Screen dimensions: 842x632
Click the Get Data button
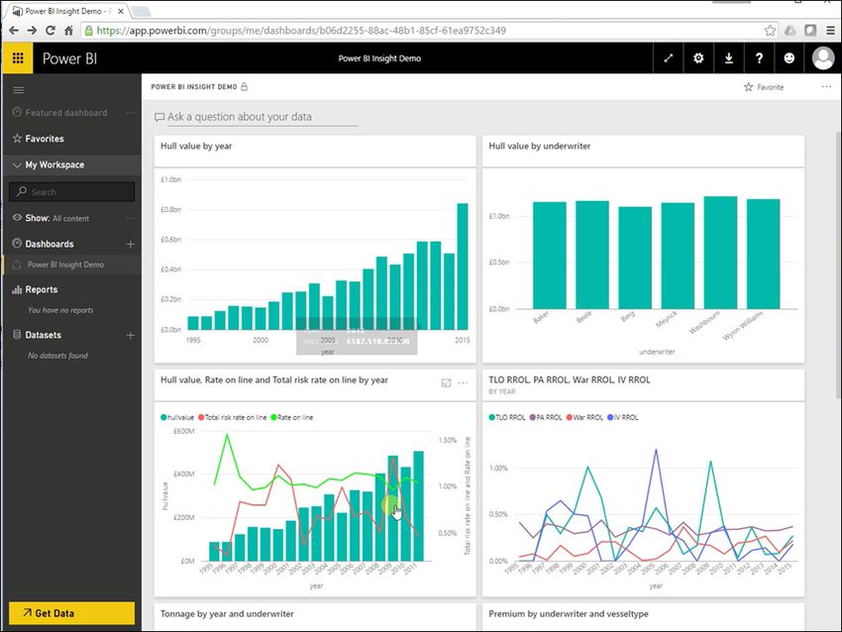pos(71,613)
